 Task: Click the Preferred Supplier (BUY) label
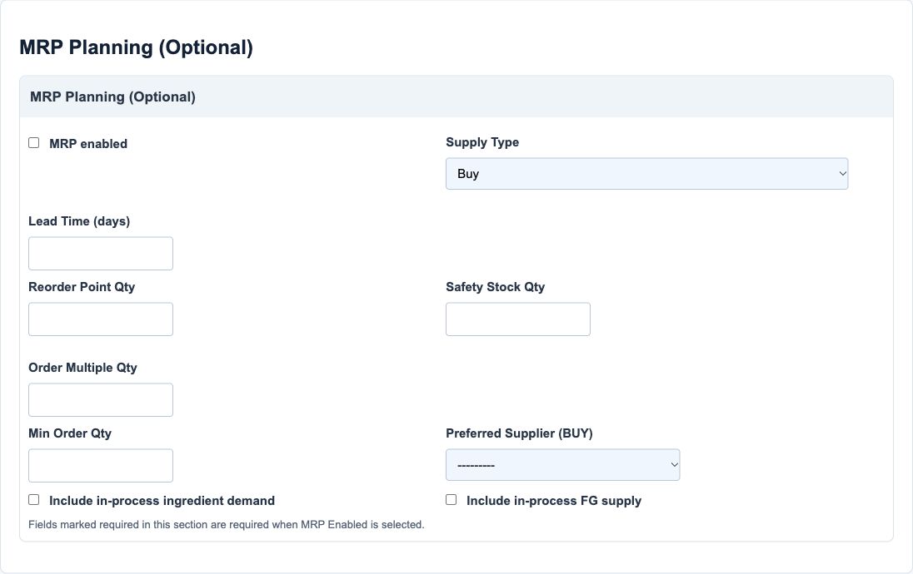519,434
